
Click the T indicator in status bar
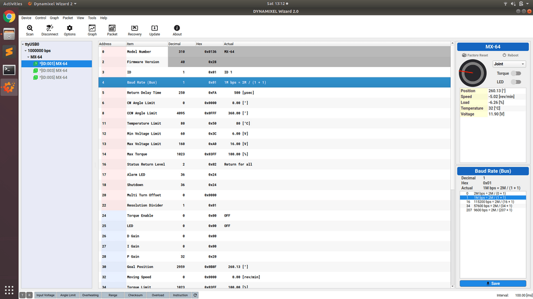click(x=22, y=295)
